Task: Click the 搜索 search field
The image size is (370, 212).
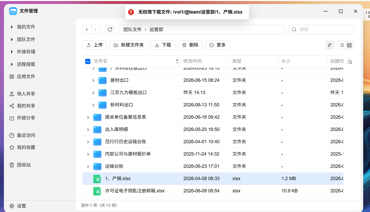Action: 321,30
